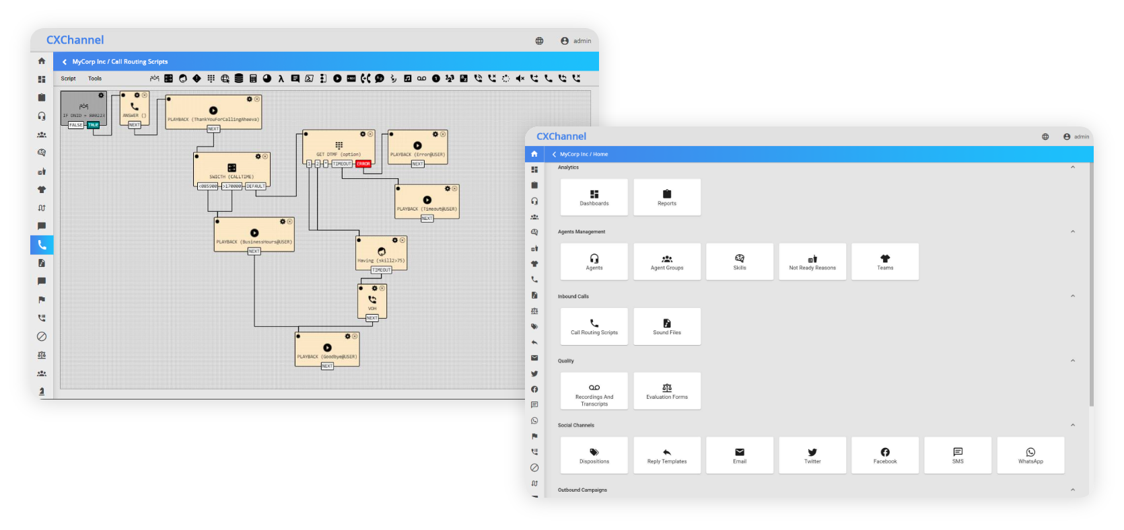
Task: Open settings gear on GET DTMF node
Action: (x=362, y=135)
